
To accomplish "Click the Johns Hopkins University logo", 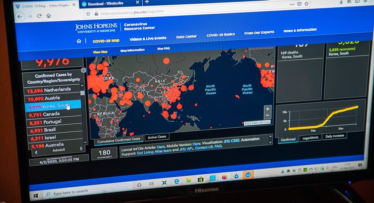I will pos(96,28).
